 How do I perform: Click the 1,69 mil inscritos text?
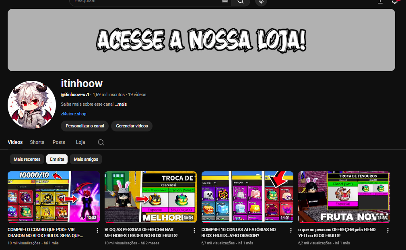[109, 94]
